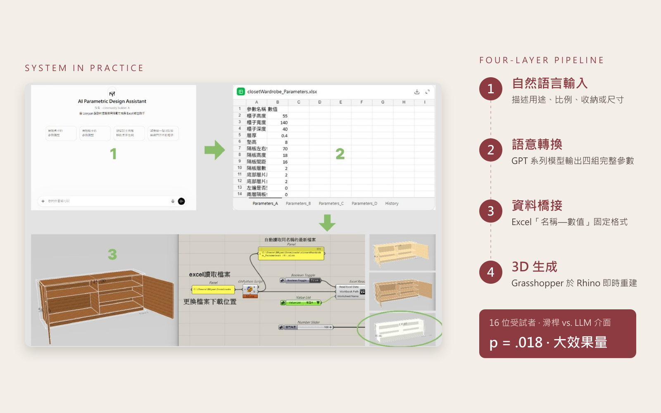The height and width of the screenshot is (413, 661).
Task: Click the cell with value 140
Action: click(278, 123)
